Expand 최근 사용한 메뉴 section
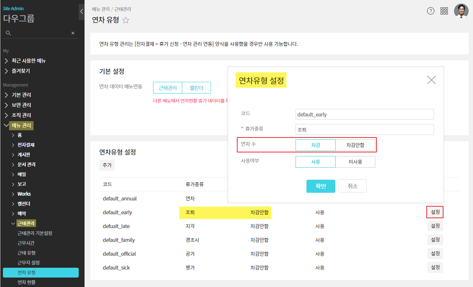The width and height of the screenshot is (473, 287). pos(6,61)
